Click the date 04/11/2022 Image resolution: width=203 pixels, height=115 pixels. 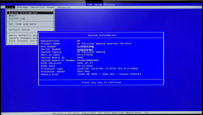85,66
